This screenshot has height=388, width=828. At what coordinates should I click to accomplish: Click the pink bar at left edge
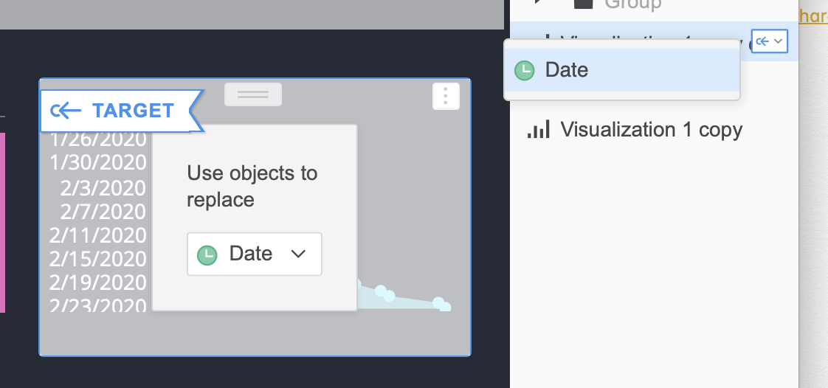pos(2,221)
